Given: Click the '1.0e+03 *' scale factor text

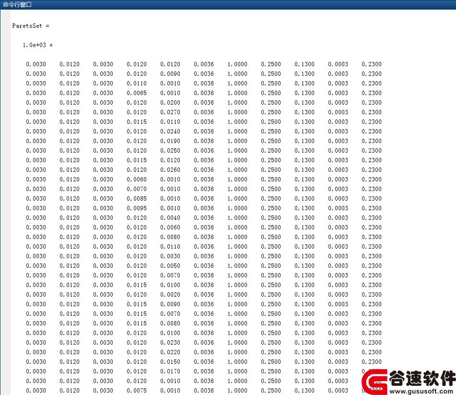Looking at the screenshot, I should tap(38, 45).
